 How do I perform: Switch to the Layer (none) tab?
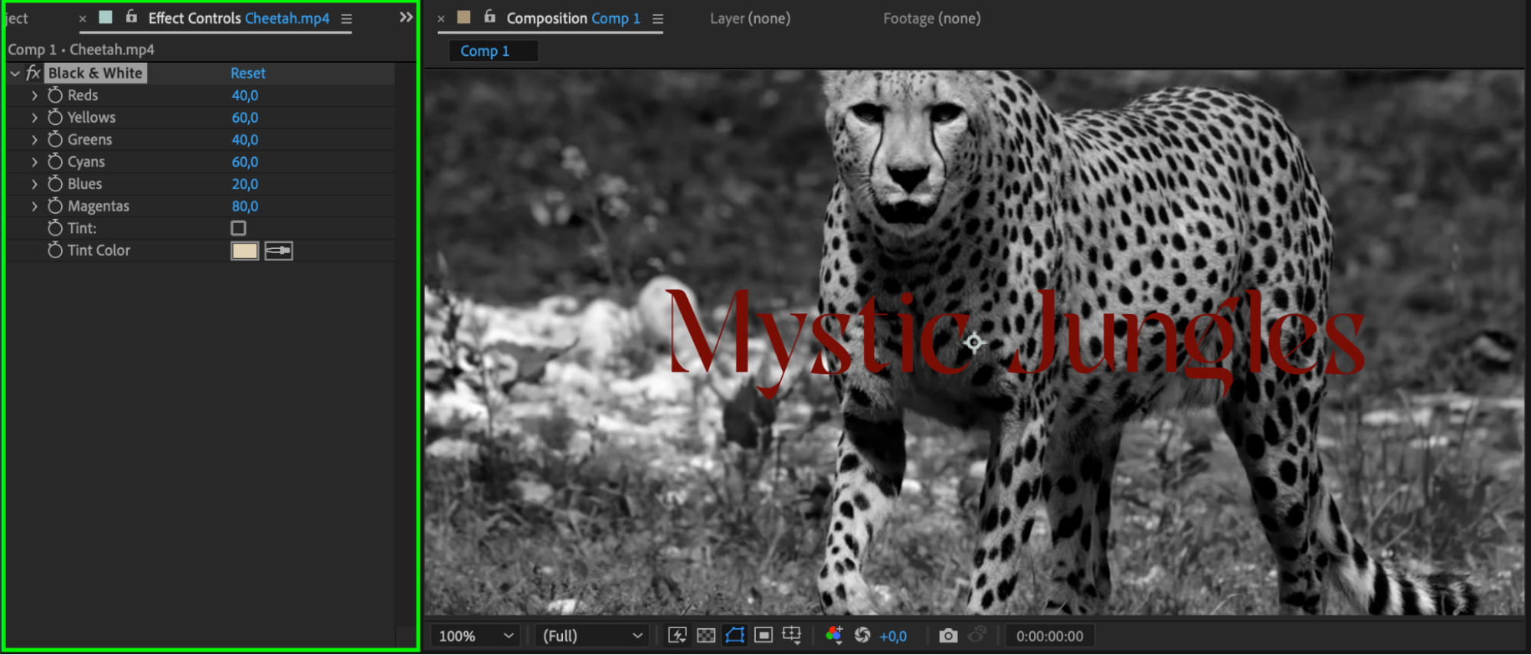[750, 18]
